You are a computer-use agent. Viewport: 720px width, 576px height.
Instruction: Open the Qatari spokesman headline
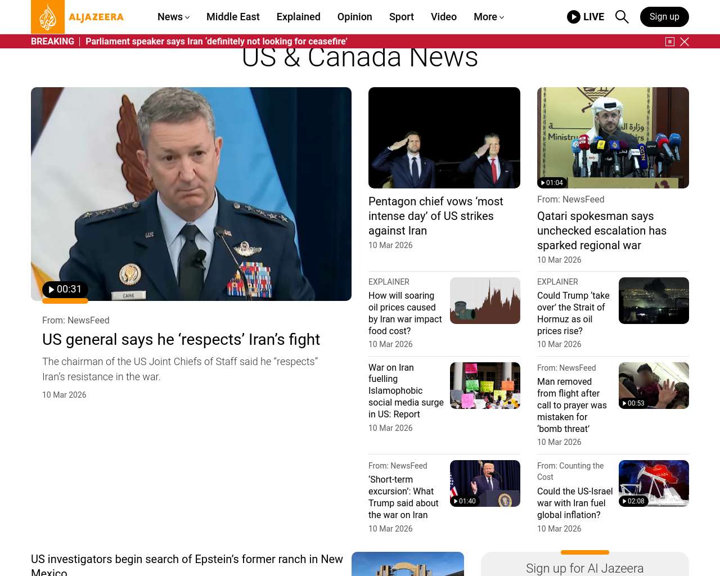[602, 231]
